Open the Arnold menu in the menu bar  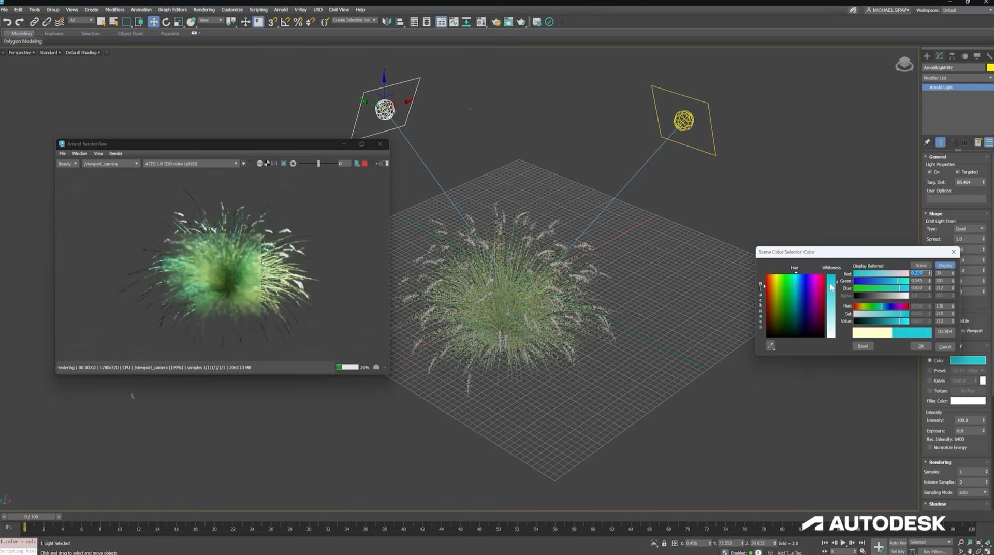[x=281, y=10]
